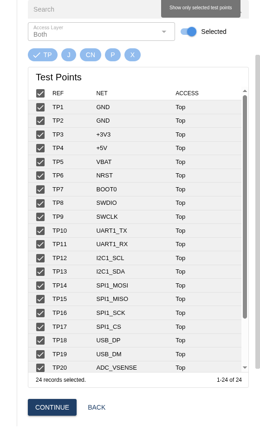Turn off the Selected toggle switch

[188, 32]
